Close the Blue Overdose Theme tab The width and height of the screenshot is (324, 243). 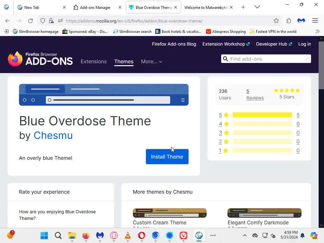pyautogui.click(x=175, y=8)
